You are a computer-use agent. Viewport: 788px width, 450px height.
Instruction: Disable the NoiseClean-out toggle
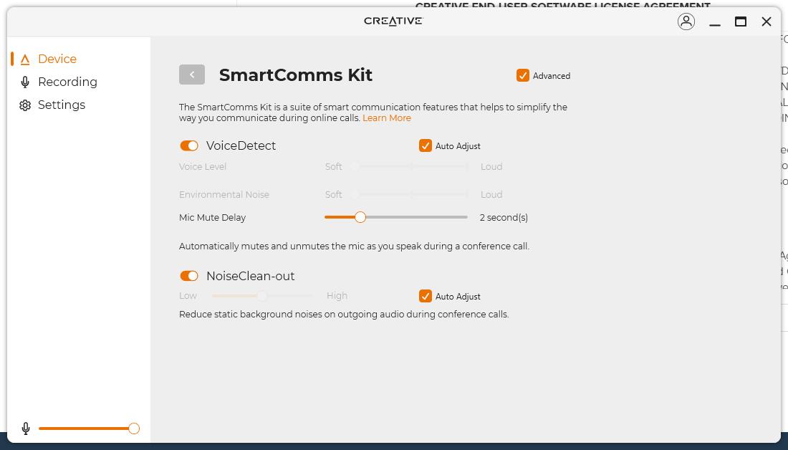pos(189,276)
